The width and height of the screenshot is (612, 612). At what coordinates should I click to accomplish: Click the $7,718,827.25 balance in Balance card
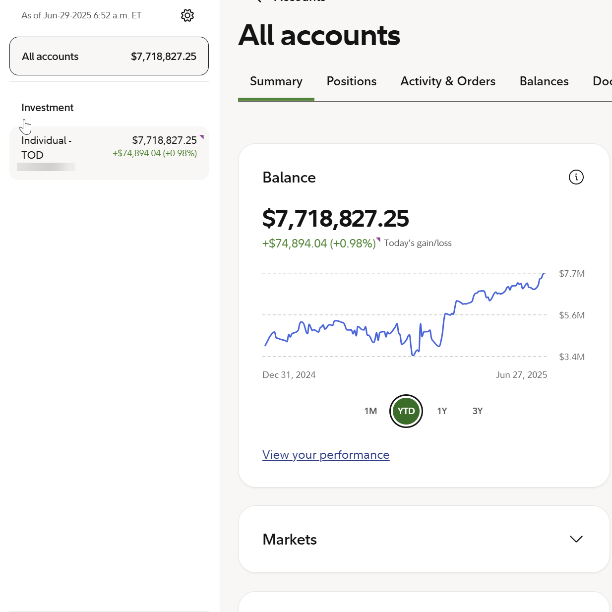336,219
